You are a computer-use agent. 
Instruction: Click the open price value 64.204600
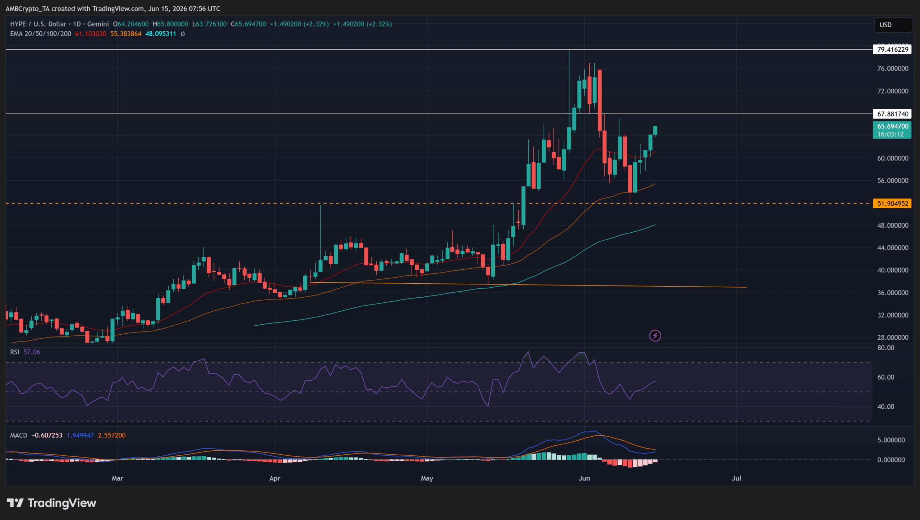133,24
